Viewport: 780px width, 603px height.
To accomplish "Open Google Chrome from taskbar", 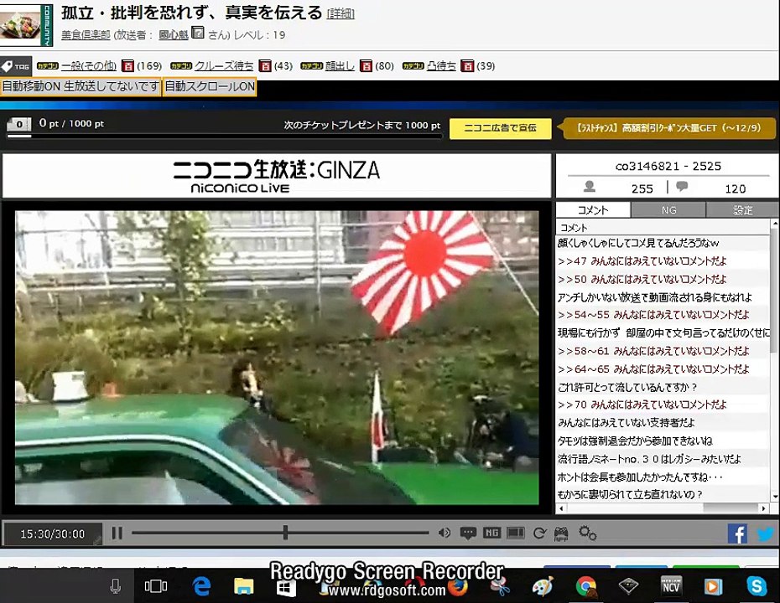I will click(x=586, y=586).
